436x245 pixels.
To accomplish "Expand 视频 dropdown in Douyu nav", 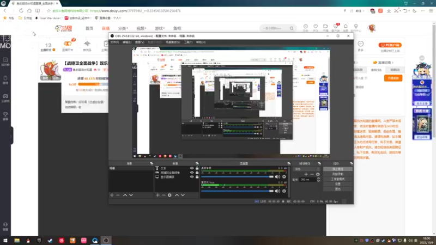I will tap(141, 28).
